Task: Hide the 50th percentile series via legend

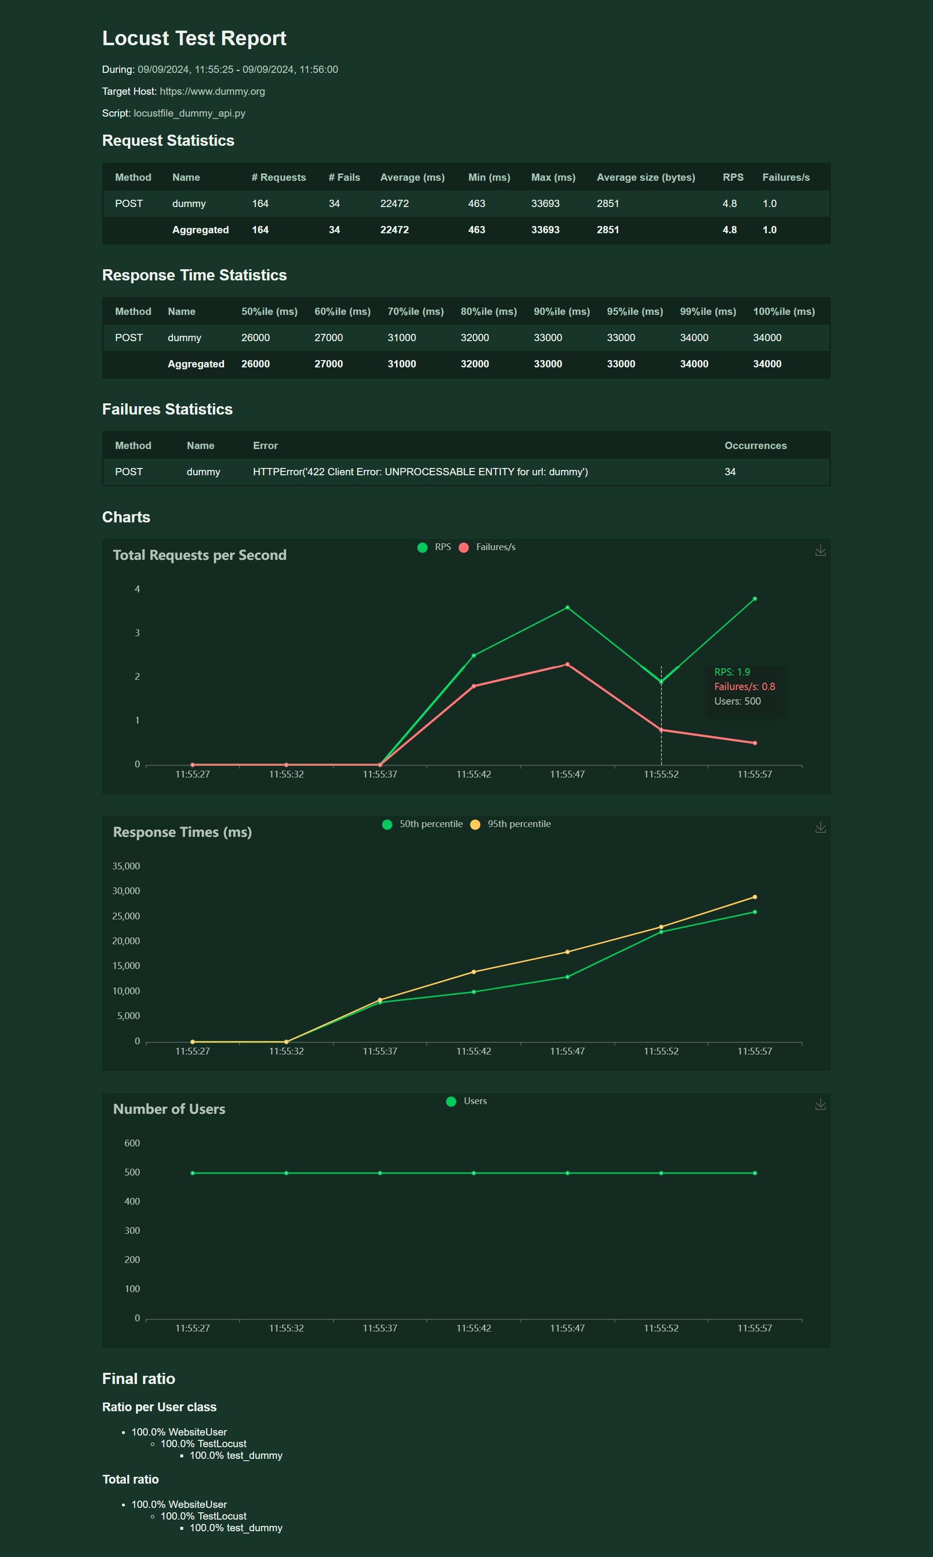Action: pyautogui.click(x=387, y=824)
